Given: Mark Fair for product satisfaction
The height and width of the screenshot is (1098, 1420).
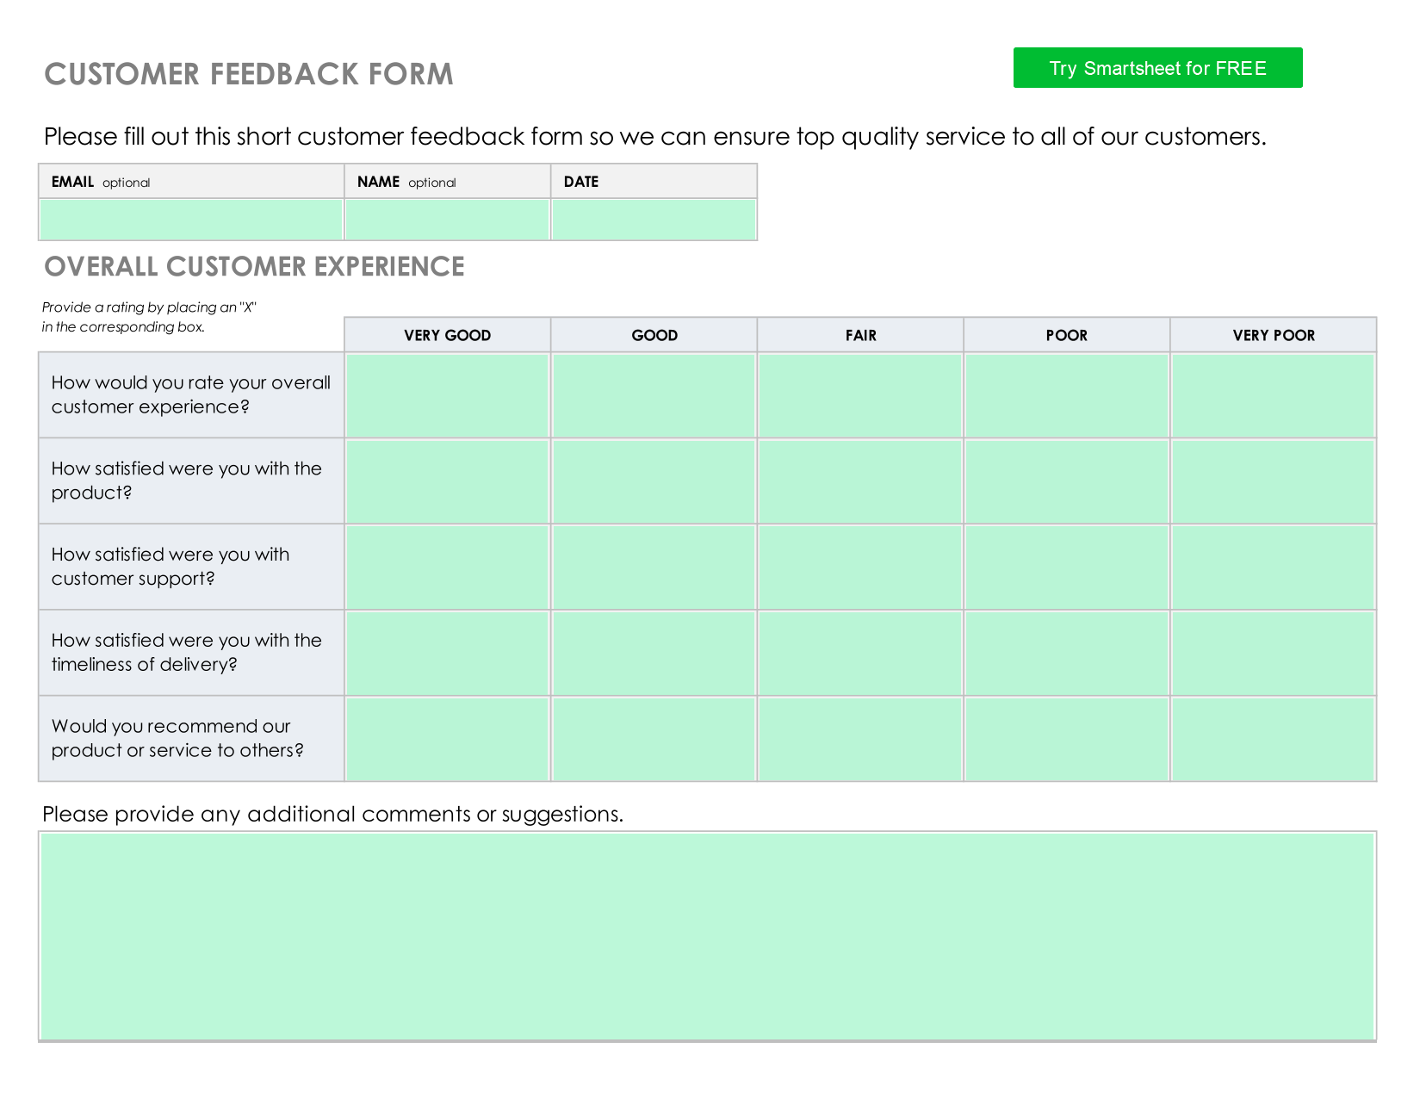Looking at the screenshot, I should point(860,481).
